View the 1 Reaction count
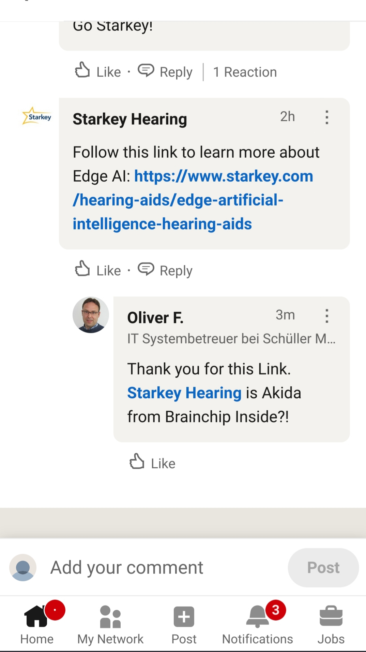The height and width of the screenshot is (652, 366). click(x=245, y=72)
